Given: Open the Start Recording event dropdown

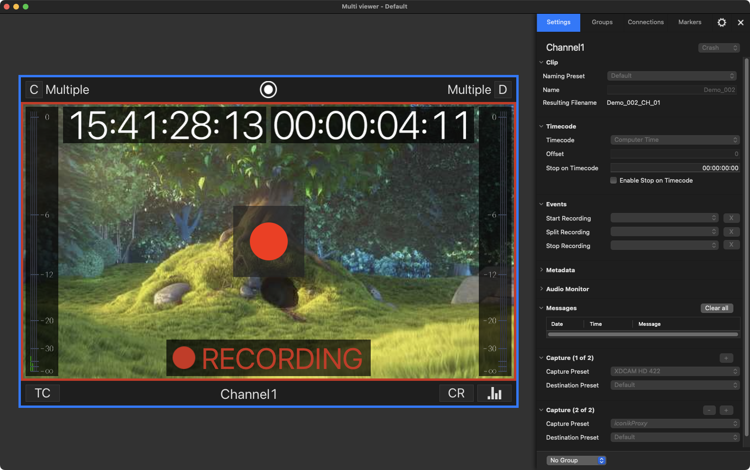Looking at the screenshot, I should click(664, 218).
